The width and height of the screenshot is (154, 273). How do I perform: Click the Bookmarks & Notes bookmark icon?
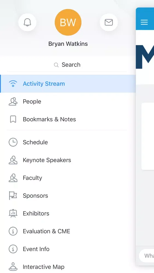coord(13,119)
